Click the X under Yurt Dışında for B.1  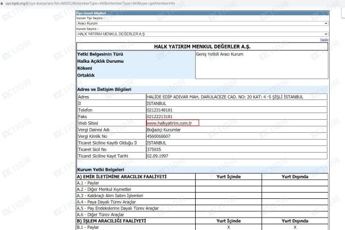pyautogui.click(x=295, y=227)
